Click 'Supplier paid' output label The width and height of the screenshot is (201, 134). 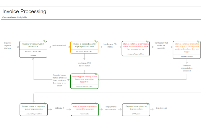coord(161,108)
